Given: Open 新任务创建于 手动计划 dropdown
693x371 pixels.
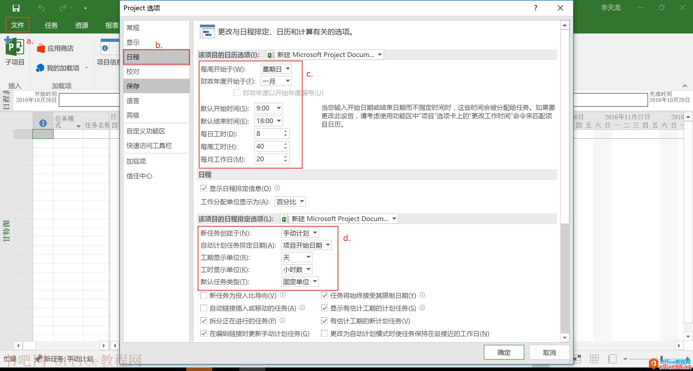Looking at the screenshot, I should coord(300,233).
